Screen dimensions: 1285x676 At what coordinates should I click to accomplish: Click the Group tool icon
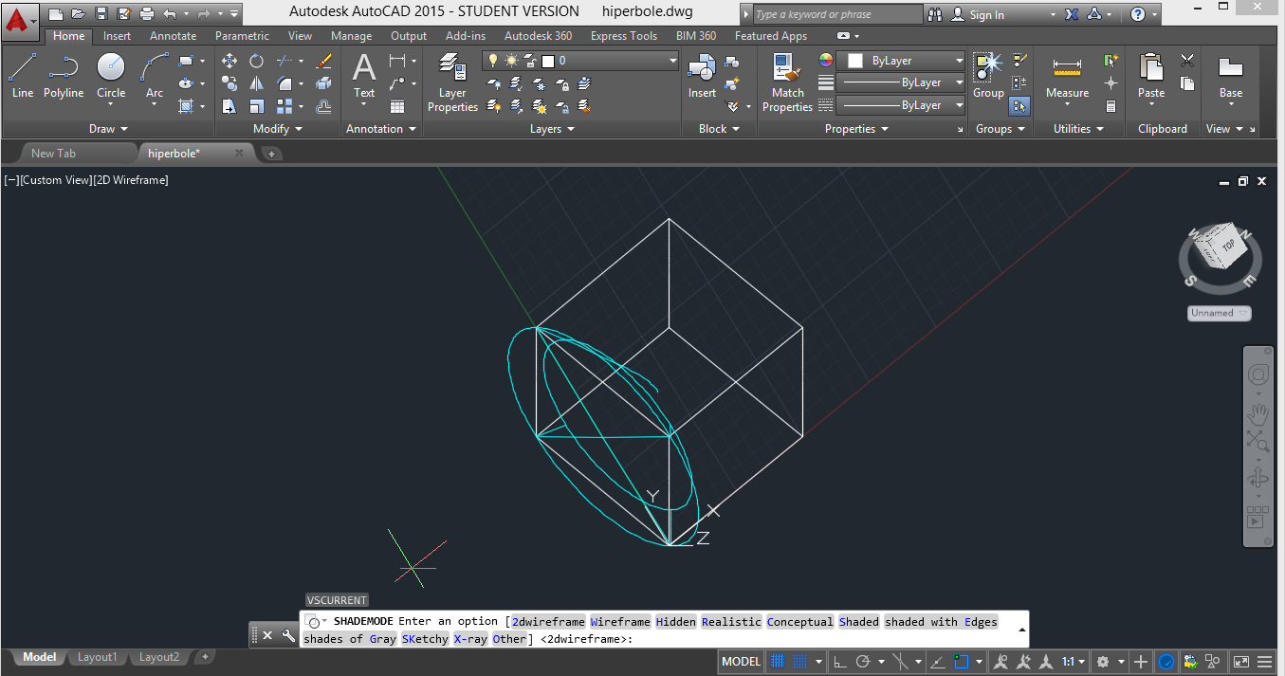coord(988,75)
